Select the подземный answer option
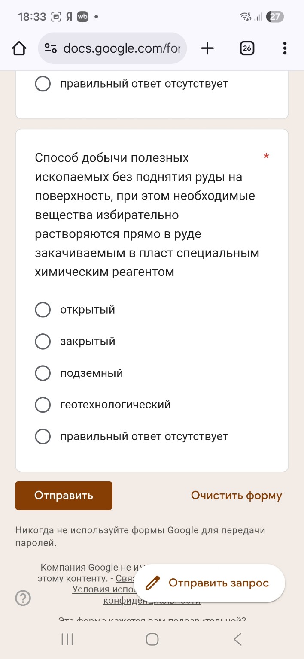This screenshot has width=304, height=659. pos(43,373)
